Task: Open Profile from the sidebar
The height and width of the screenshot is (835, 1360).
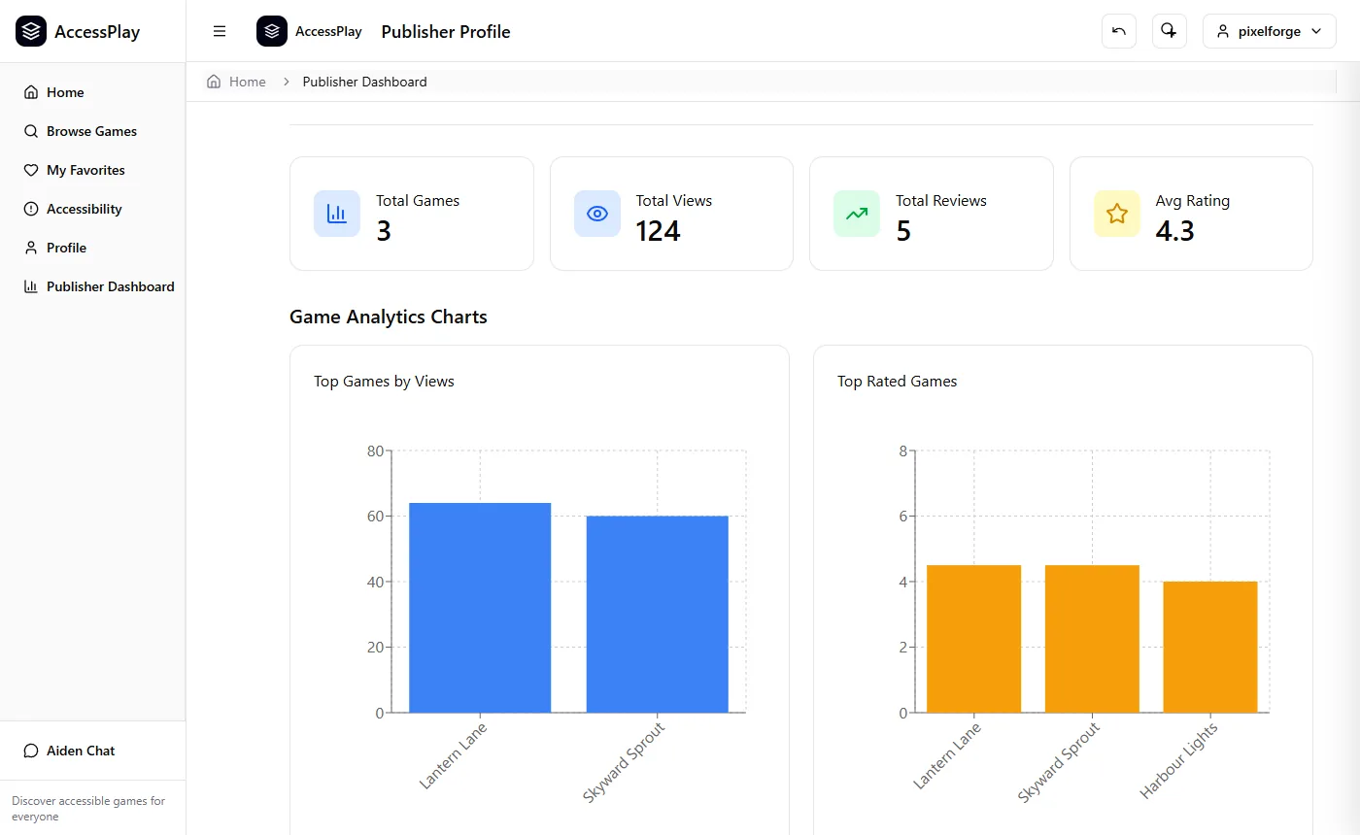Action: (92, 248)
